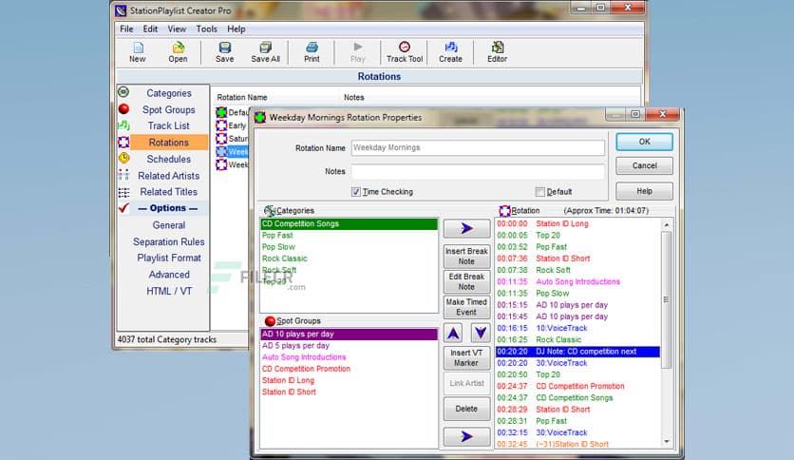Select AD 10 plays per day spot group
Image resolution: width=794 pixels, height=460 pixels.
(x=349, y=334)
